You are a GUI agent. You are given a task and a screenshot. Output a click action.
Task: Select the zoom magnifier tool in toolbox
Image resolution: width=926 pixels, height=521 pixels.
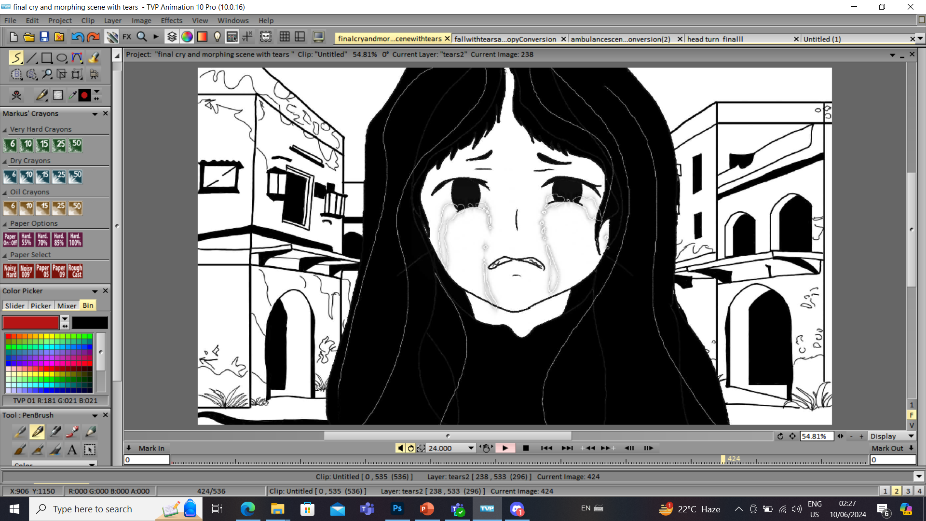(47, 74)
